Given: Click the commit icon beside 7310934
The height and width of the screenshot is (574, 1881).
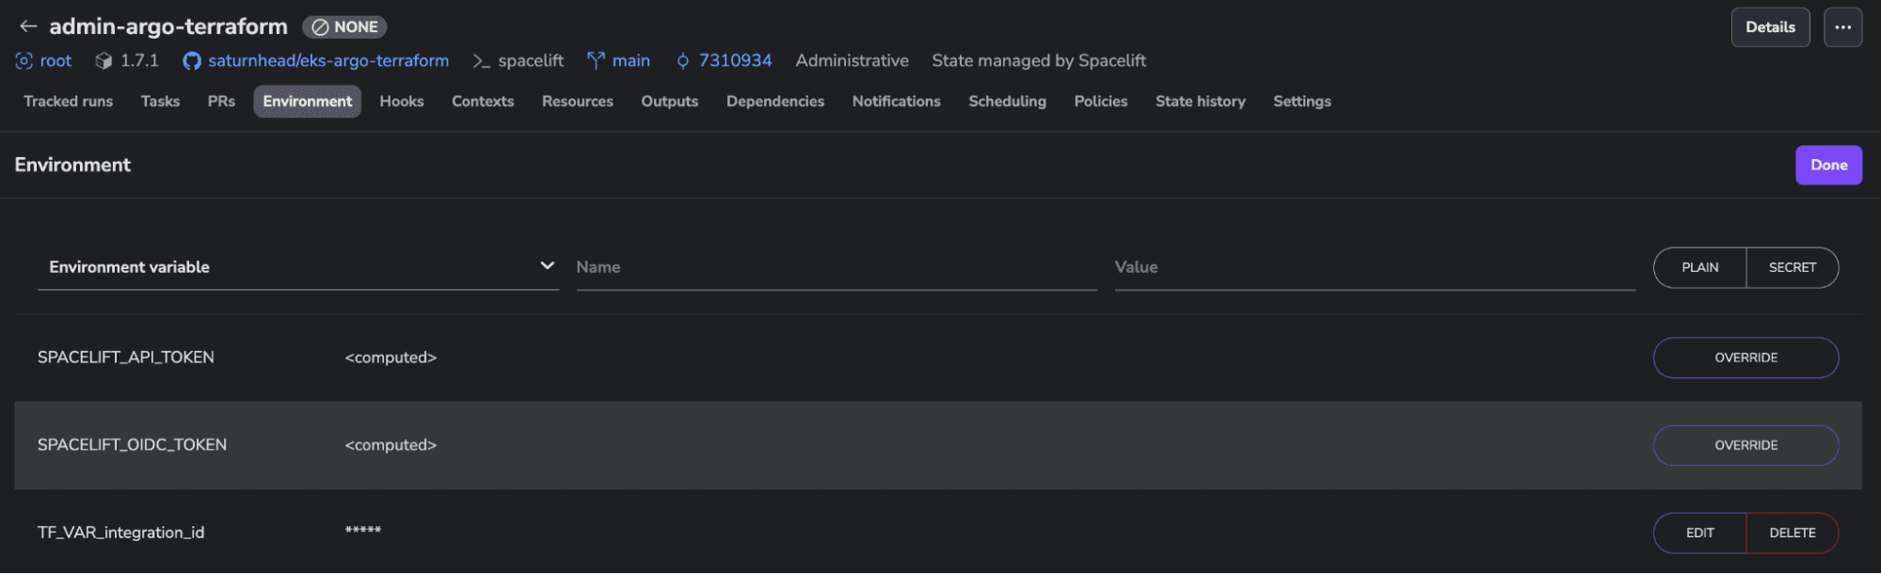Looking at the screenshot, I should click(x=683, y=61).
